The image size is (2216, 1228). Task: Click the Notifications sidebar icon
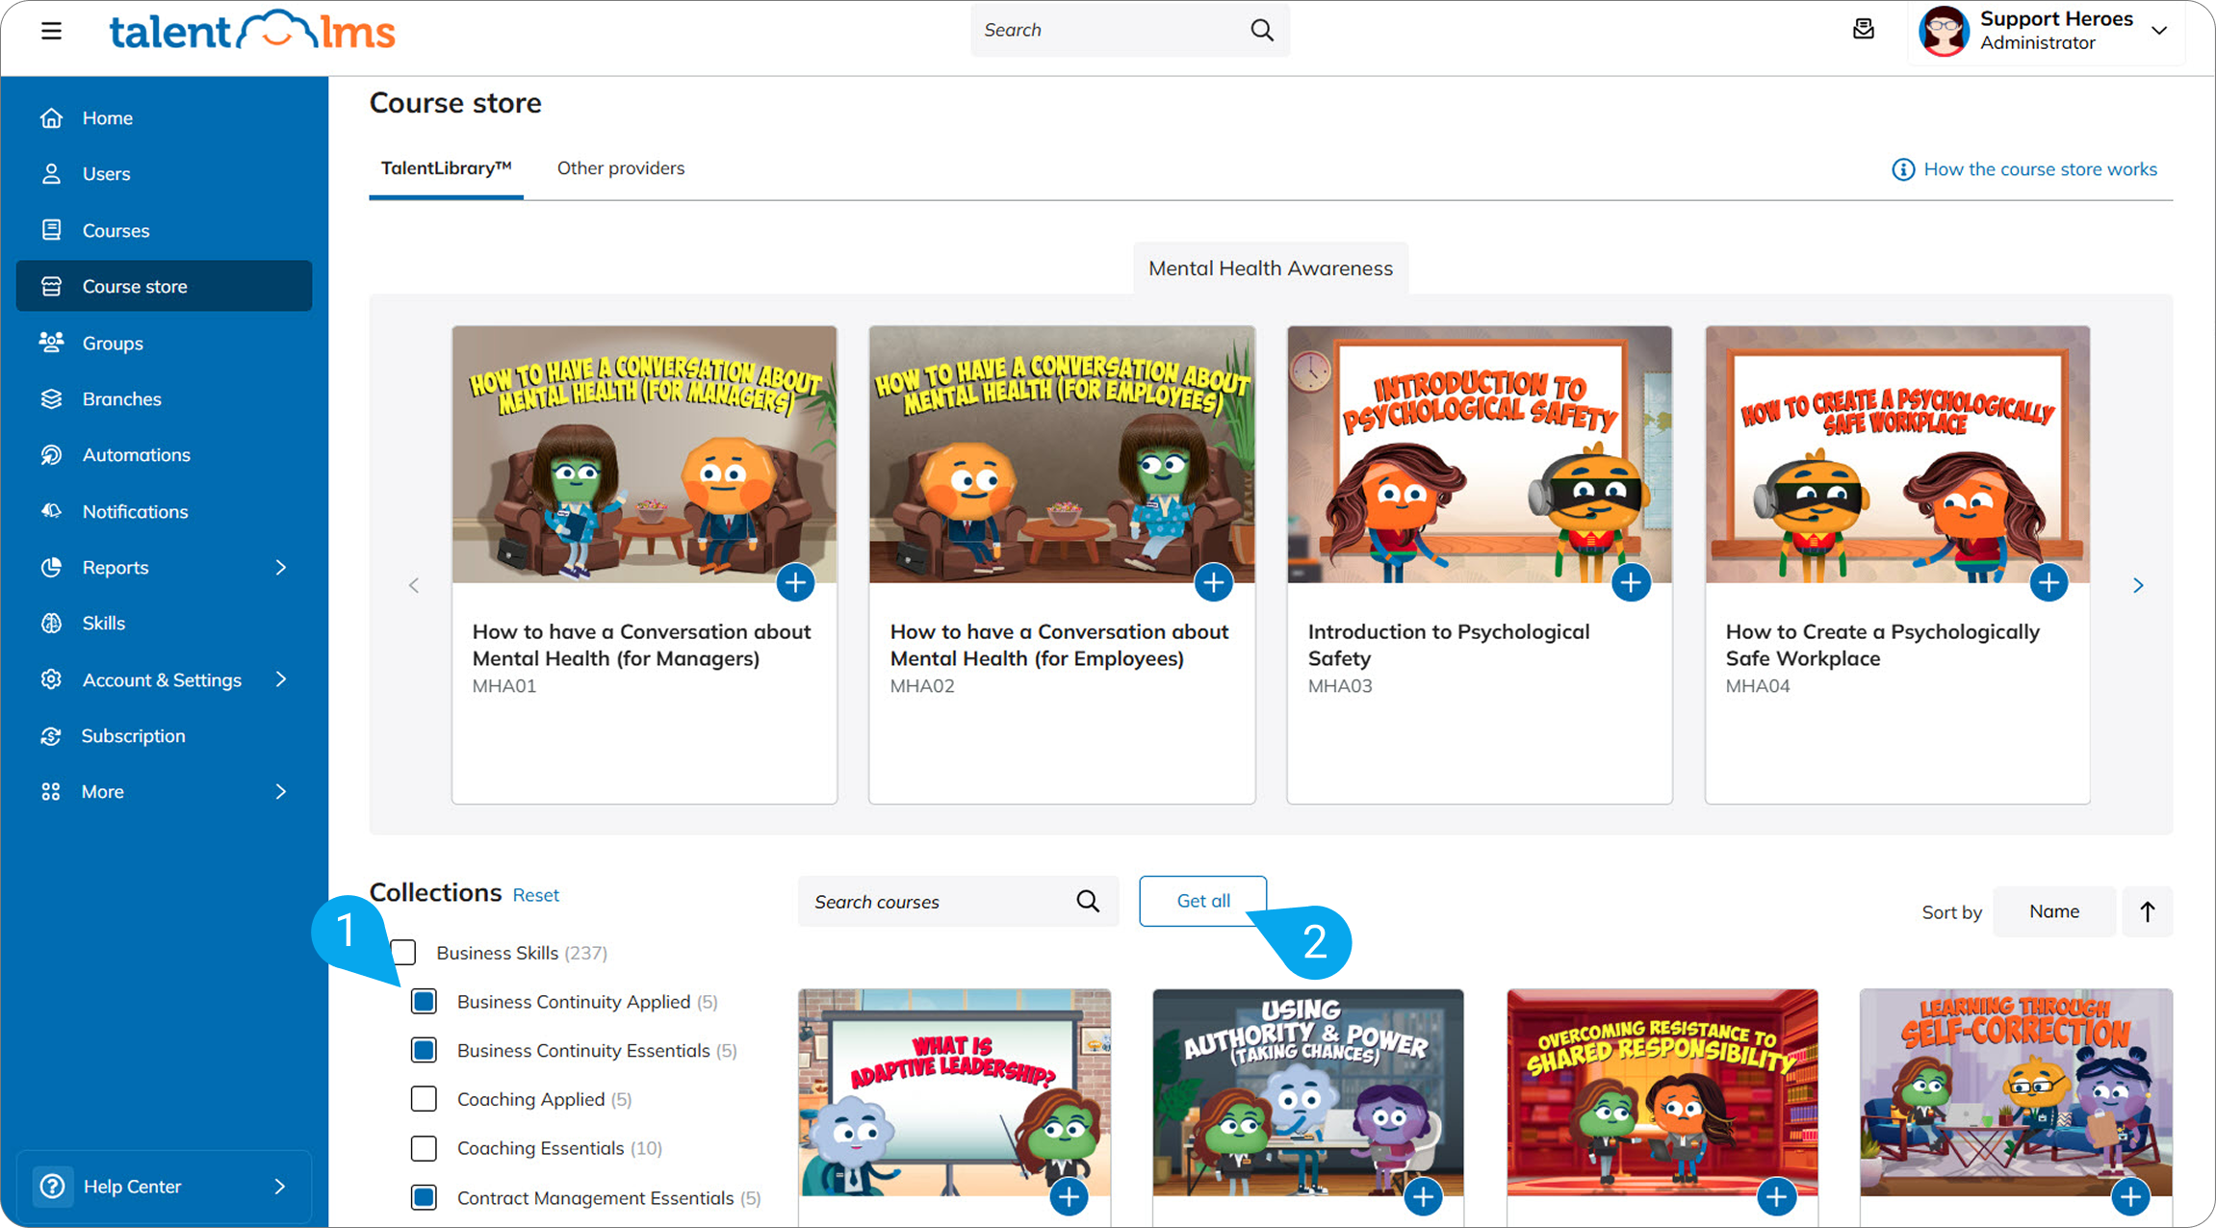52,511
